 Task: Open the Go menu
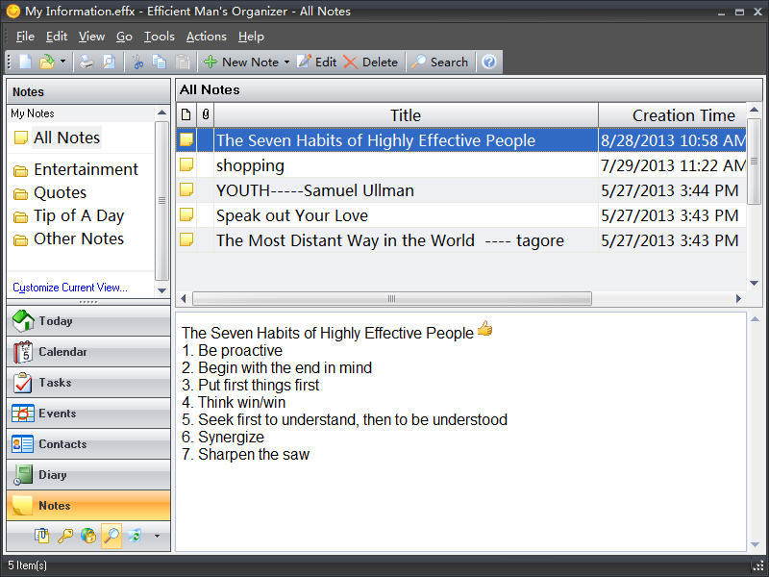(x=124, y=37)
